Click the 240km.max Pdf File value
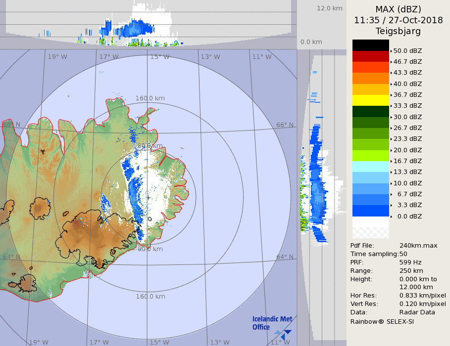This screenshot has height=346, width=450. [x=418, y=246]
